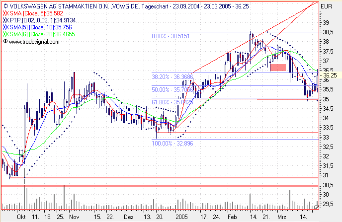Click the EUR currency label on price axis

tap(326, 6)
